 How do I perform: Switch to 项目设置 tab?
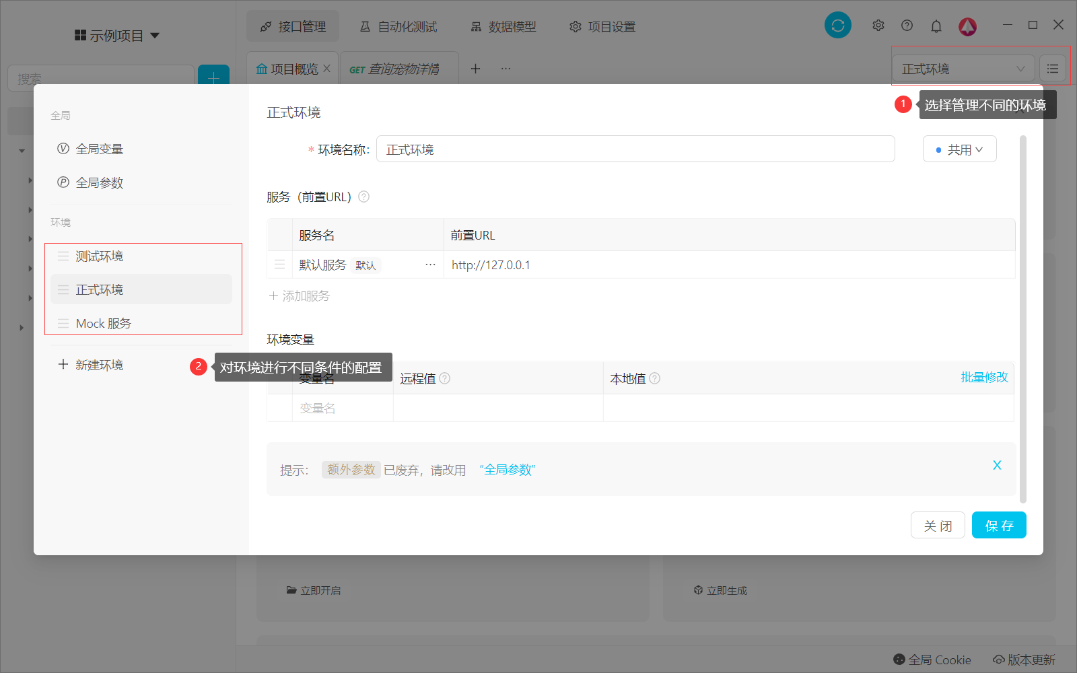point(602,26)
